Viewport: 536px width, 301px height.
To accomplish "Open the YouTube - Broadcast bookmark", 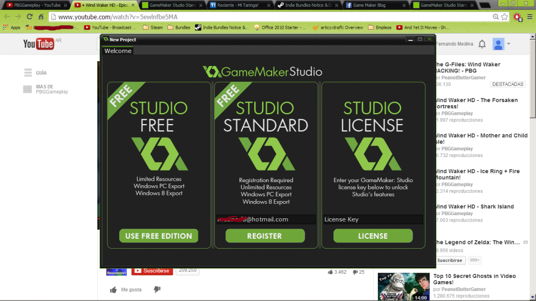I will [110, 27].
